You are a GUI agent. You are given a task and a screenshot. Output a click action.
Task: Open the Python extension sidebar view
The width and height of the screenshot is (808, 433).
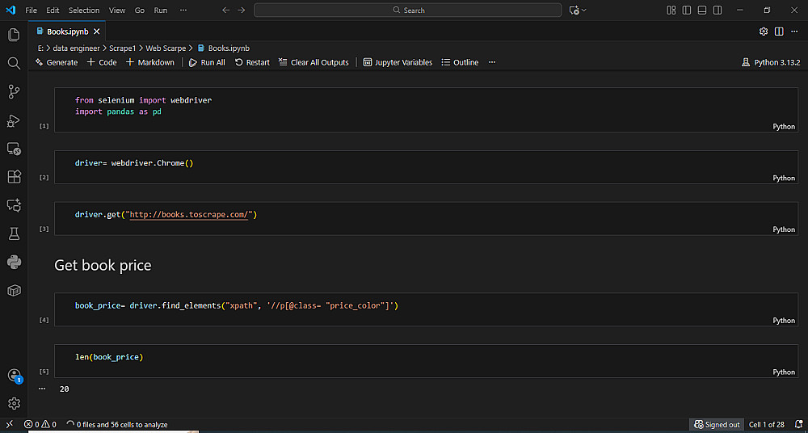[14, 261]
